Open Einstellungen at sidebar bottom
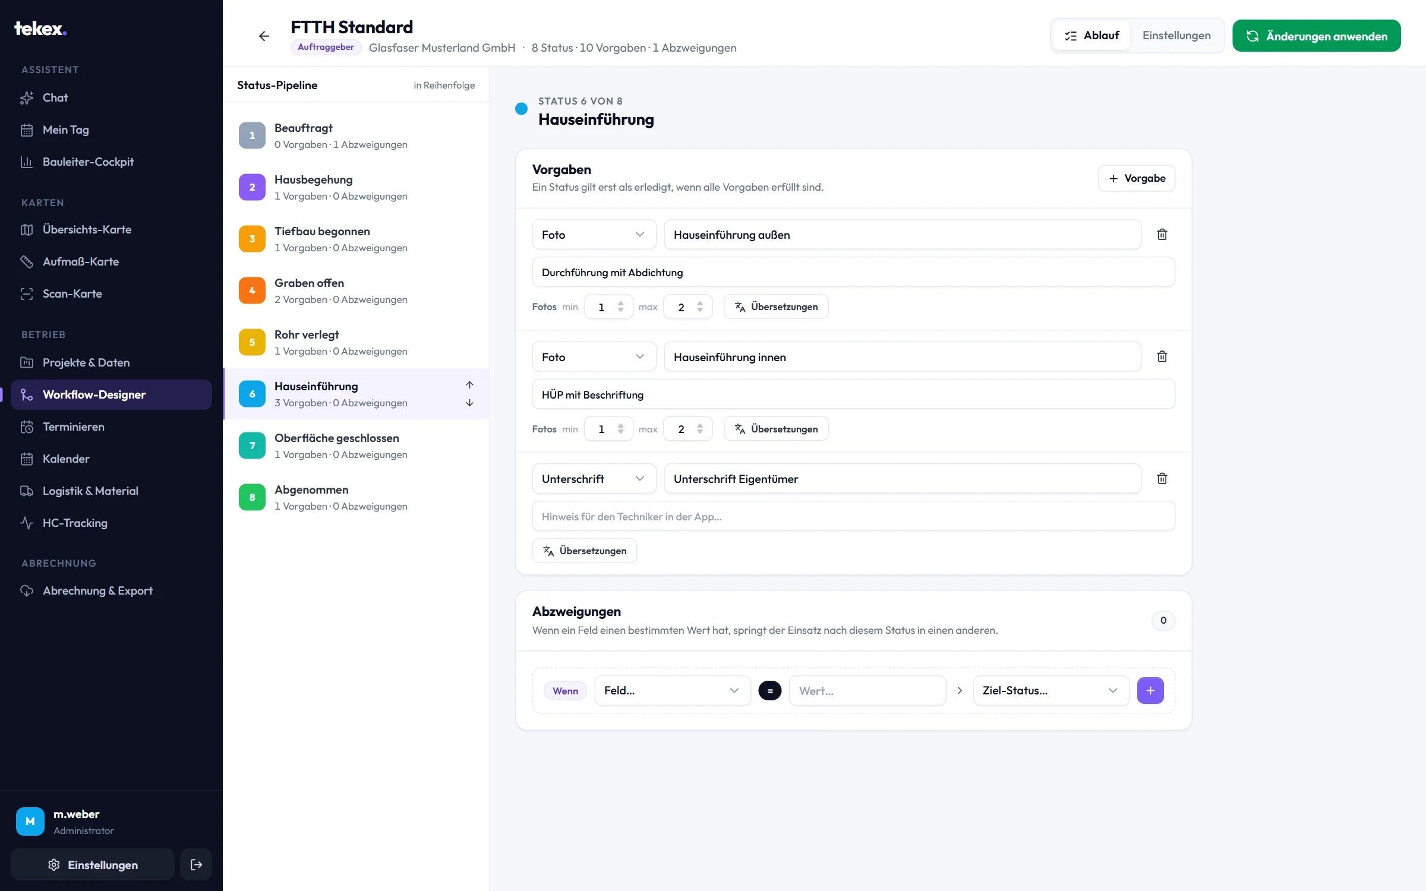Image resolution: width=1426 pixels, height=891 pixels. click(x=93, y=864)
